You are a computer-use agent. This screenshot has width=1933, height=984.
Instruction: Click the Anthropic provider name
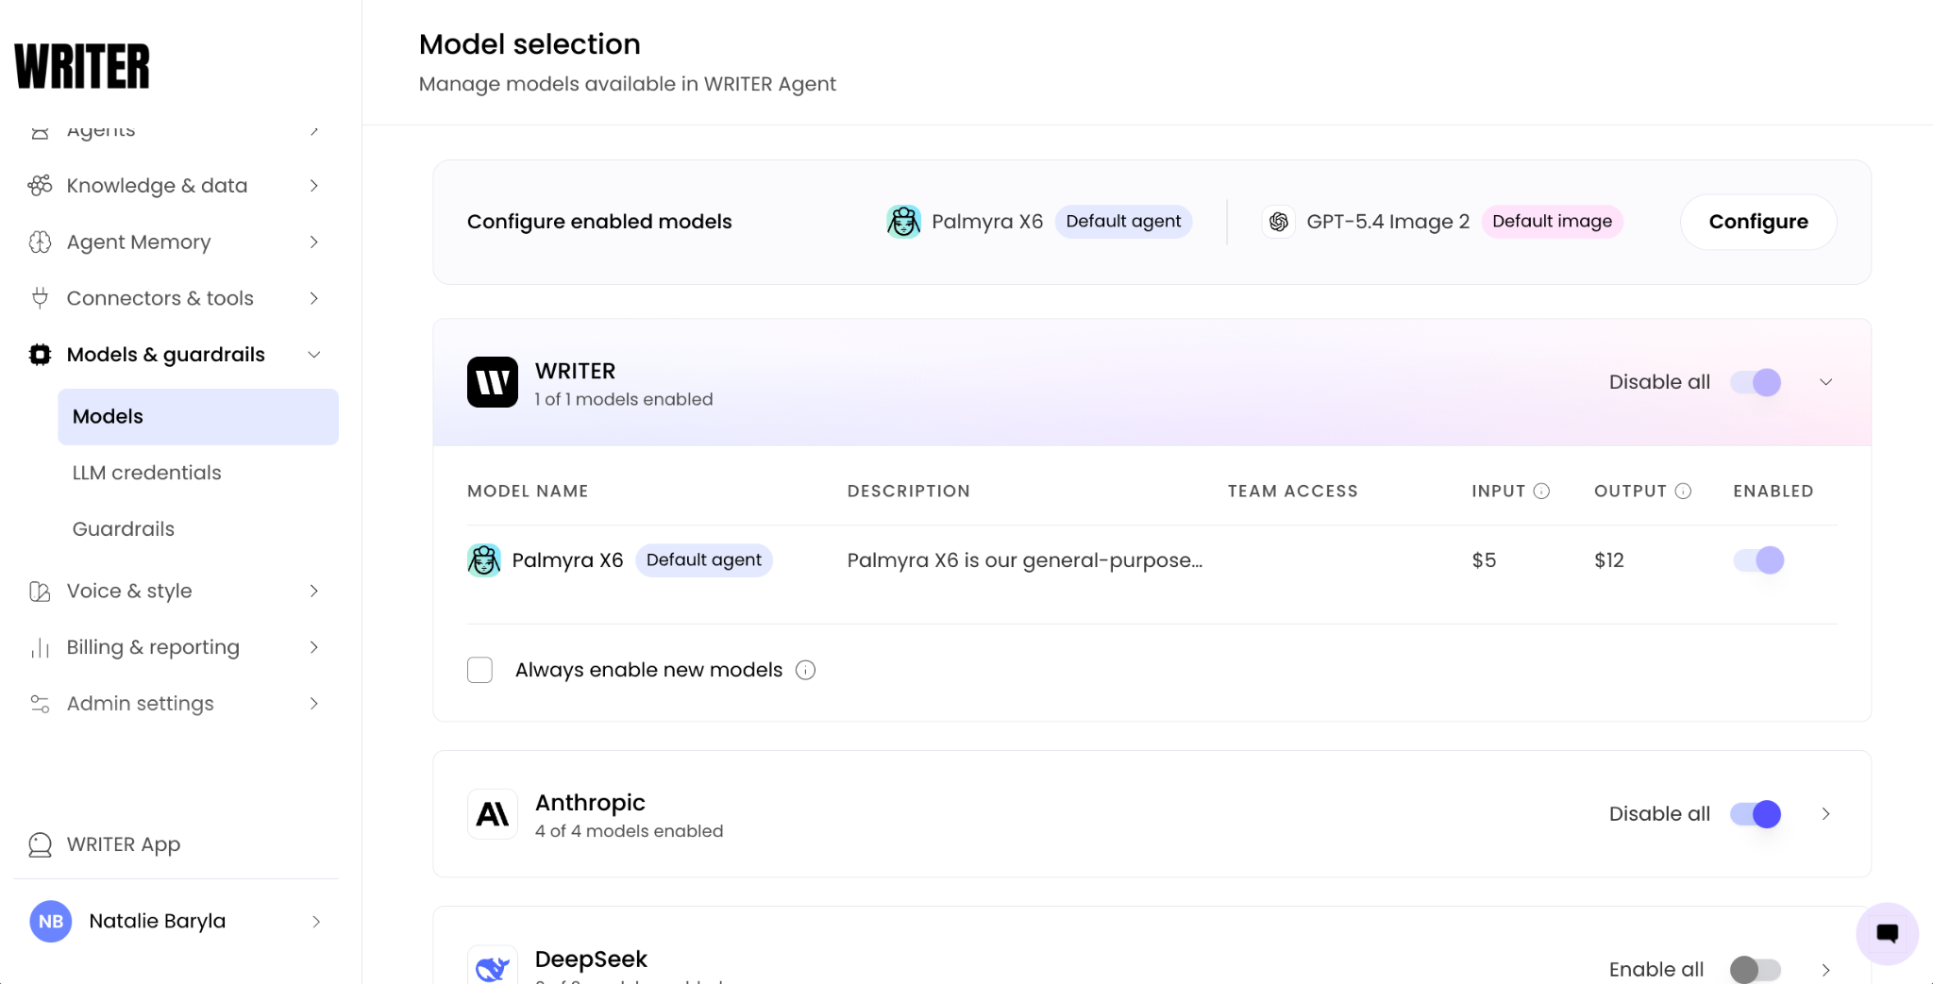[x=590, y=803]
